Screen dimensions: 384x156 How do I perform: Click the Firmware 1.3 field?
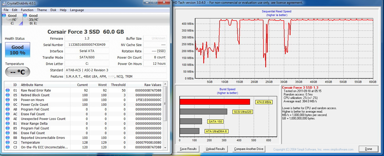[87, 38]
